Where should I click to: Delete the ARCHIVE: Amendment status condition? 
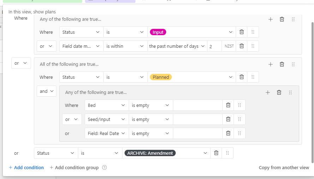216,153
